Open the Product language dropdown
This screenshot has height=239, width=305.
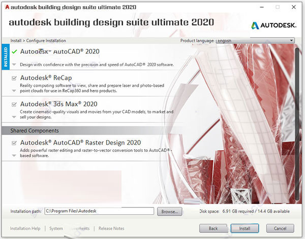pyautogui.click(x=255, y=41)
